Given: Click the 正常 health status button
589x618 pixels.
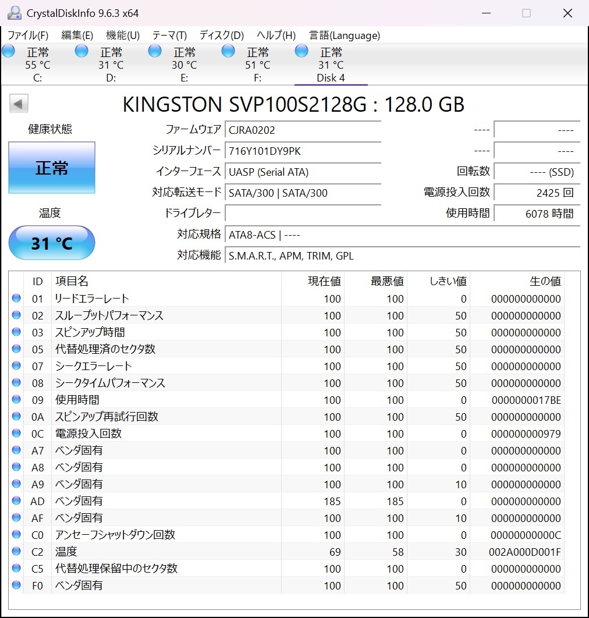Looking at the screenshot, I should 52,168.
